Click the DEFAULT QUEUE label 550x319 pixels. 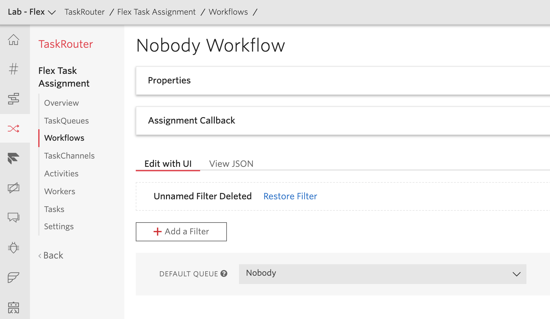(x=189, y=274)
